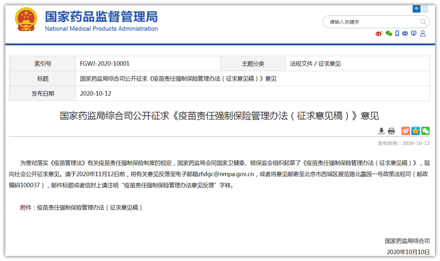
Task: Open the user account icon in the header
Action: coord(423,34)
